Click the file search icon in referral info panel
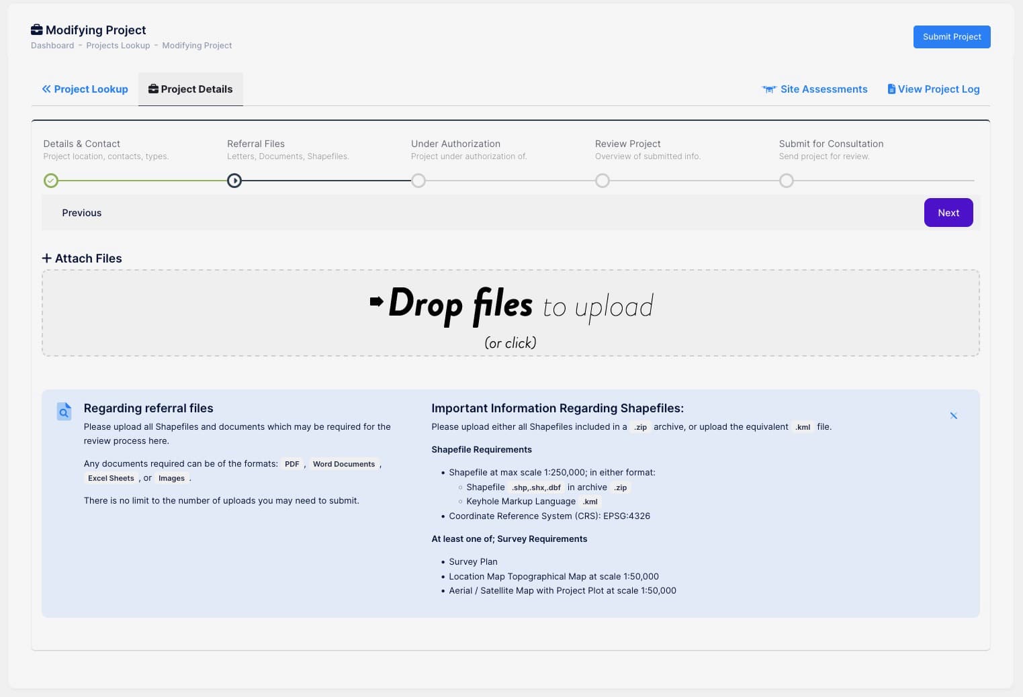Image resolution: width=1023 pixels, height=697 pixels. (64, 412)
